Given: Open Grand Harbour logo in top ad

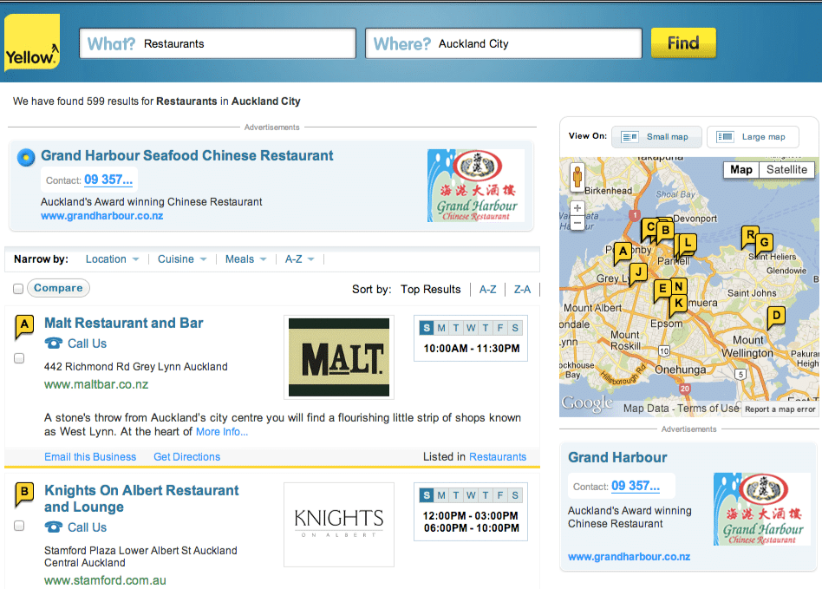Looking at the screenshot, I should pyautogui.click(x=476, y=185).
